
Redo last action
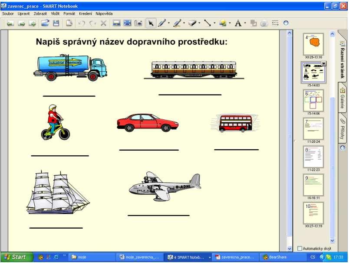(92, 23)
